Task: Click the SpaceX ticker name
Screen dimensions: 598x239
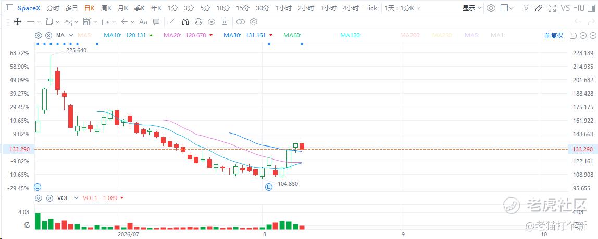Action: pyautogui.click(x=29, y=8)
